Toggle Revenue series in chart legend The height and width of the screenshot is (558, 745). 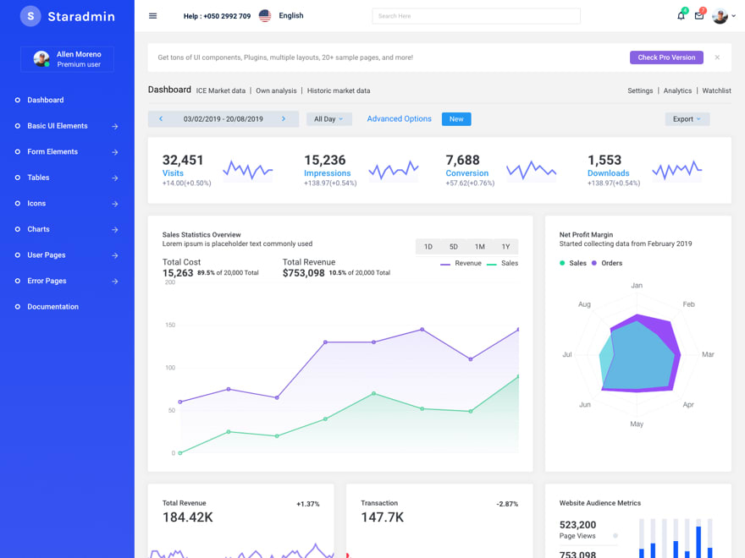click(x=461, y=263)
